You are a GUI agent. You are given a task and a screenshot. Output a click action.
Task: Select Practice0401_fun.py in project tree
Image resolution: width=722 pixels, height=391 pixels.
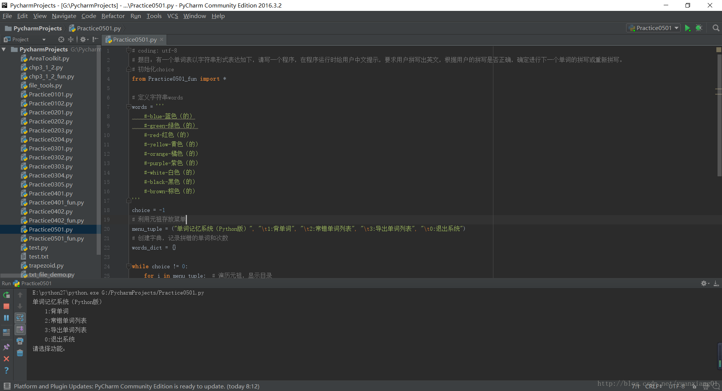tap(56, 203)
